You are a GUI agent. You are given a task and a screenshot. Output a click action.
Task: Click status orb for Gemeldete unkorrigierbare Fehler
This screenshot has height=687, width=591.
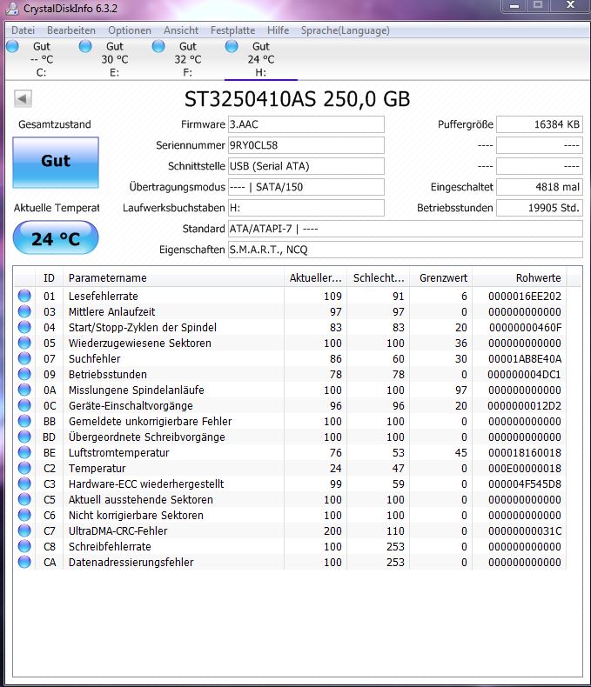pyautogui.click(x=24, y=421)
